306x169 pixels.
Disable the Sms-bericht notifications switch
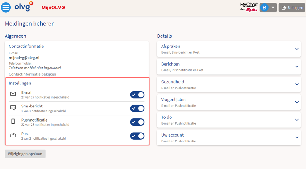[137, 108]
